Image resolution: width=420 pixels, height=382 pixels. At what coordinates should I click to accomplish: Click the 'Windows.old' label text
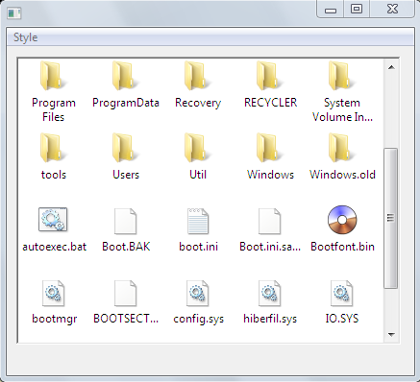(342, 175)
